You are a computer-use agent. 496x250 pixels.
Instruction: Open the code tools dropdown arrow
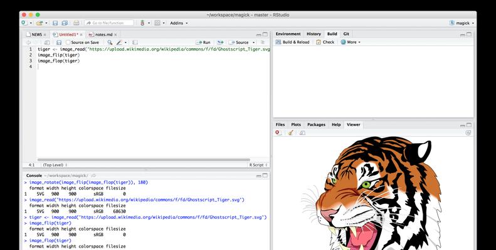125,42
